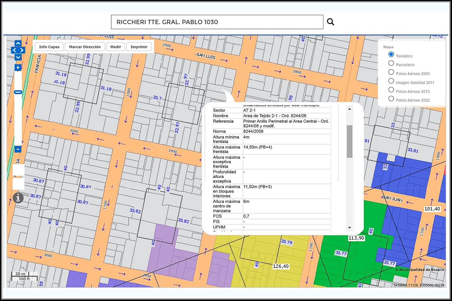Click the magnifying glass search icon
452x301 pixels.
click(330, 22)
